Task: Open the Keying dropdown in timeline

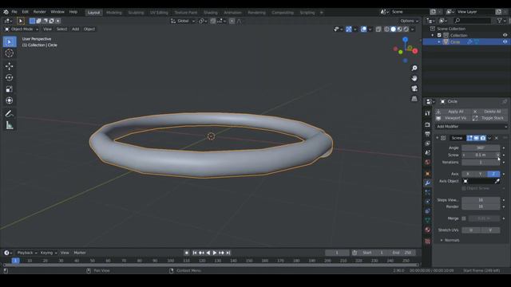Action: pyautogui.click(x=48, y=253)
